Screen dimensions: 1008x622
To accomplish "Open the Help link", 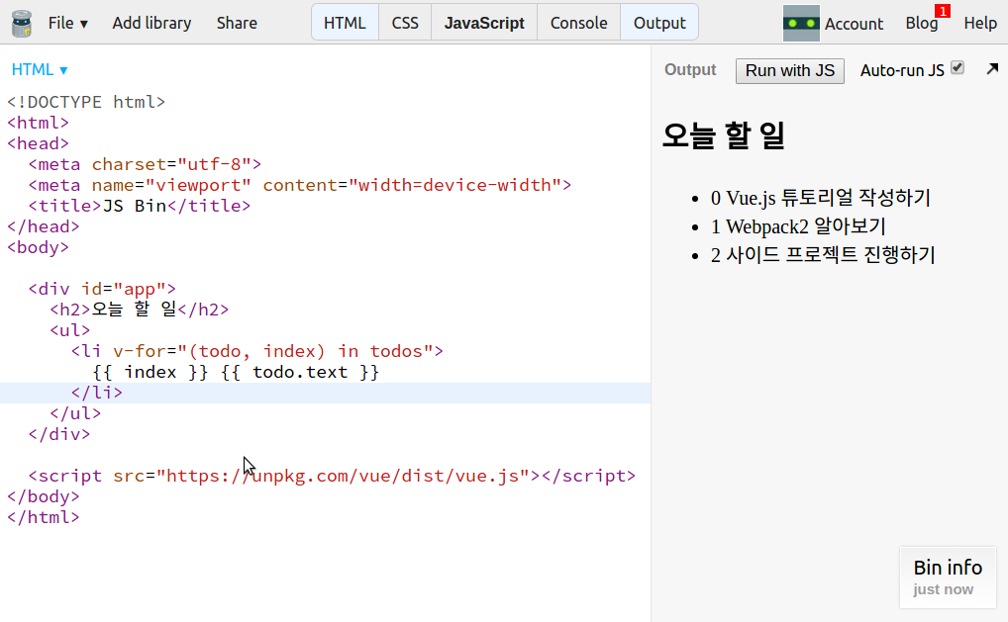I will [980, 23].
